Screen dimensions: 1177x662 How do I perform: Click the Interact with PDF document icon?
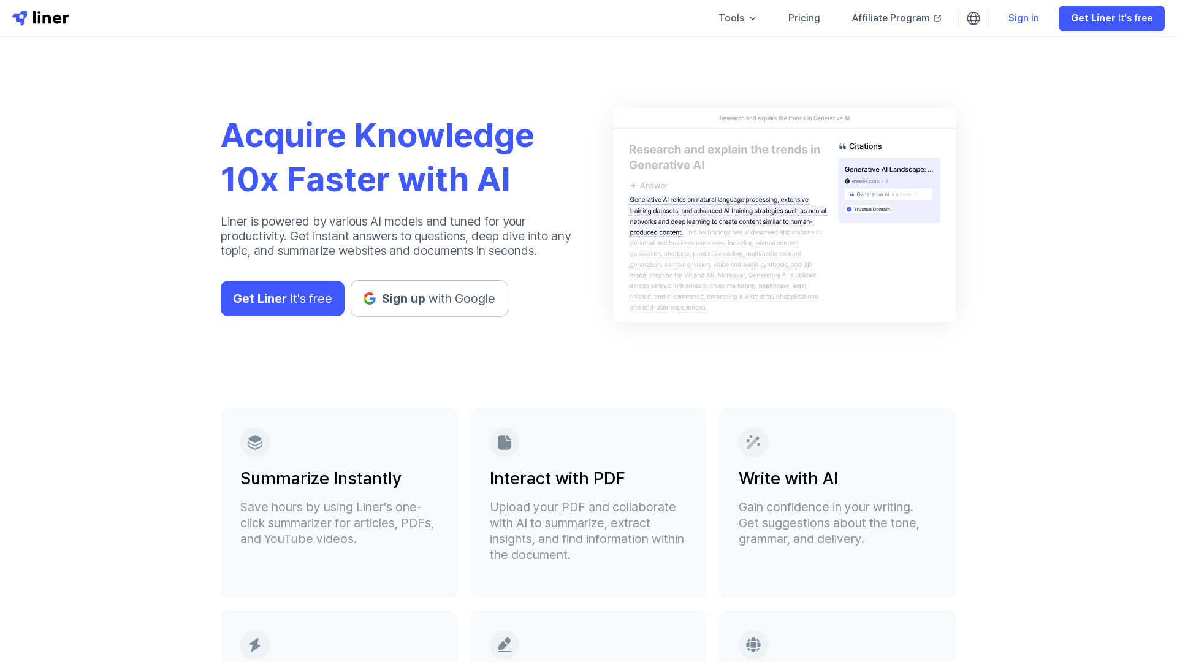[505, 443]
